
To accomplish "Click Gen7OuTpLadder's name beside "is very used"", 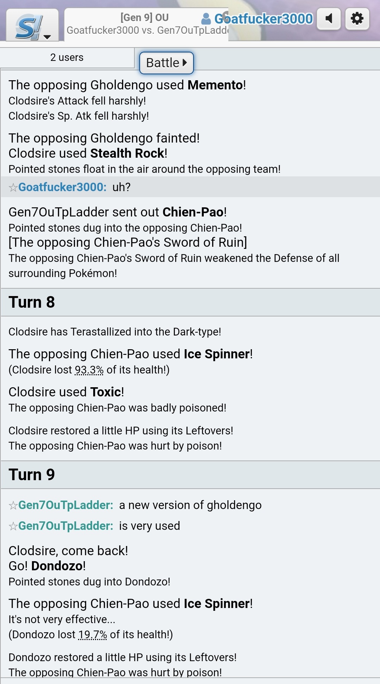I will pyautogui.click(x=66, y=526).
